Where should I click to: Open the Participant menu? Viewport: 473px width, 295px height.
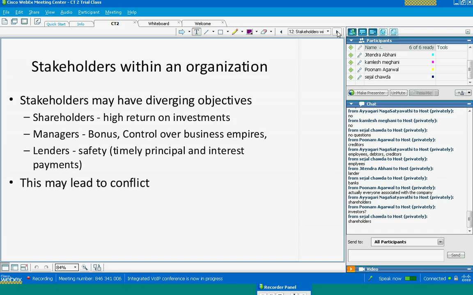(89, 12)
